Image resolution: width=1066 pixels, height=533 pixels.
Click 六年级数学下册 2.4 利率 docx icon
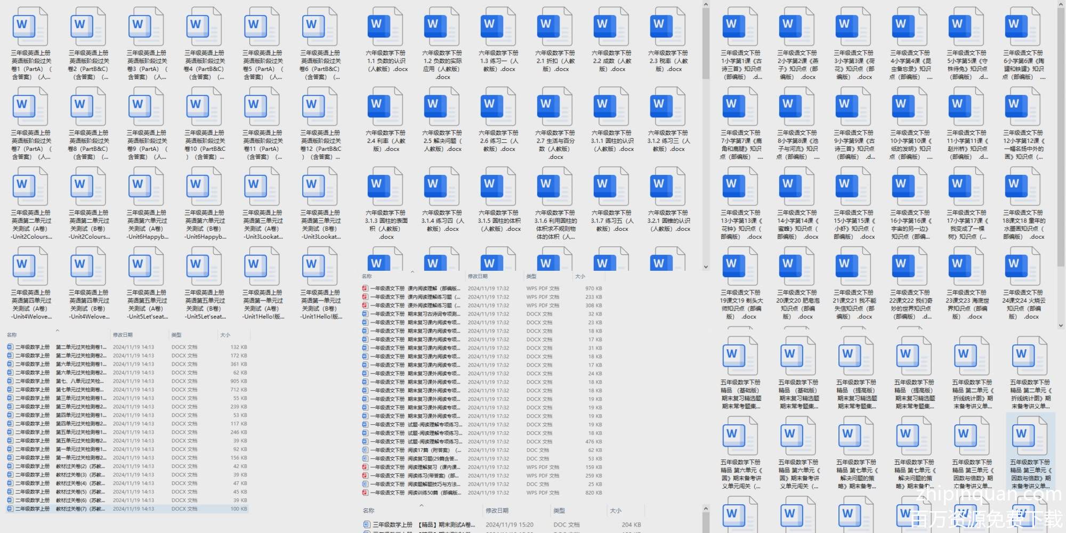click(385, 106)
